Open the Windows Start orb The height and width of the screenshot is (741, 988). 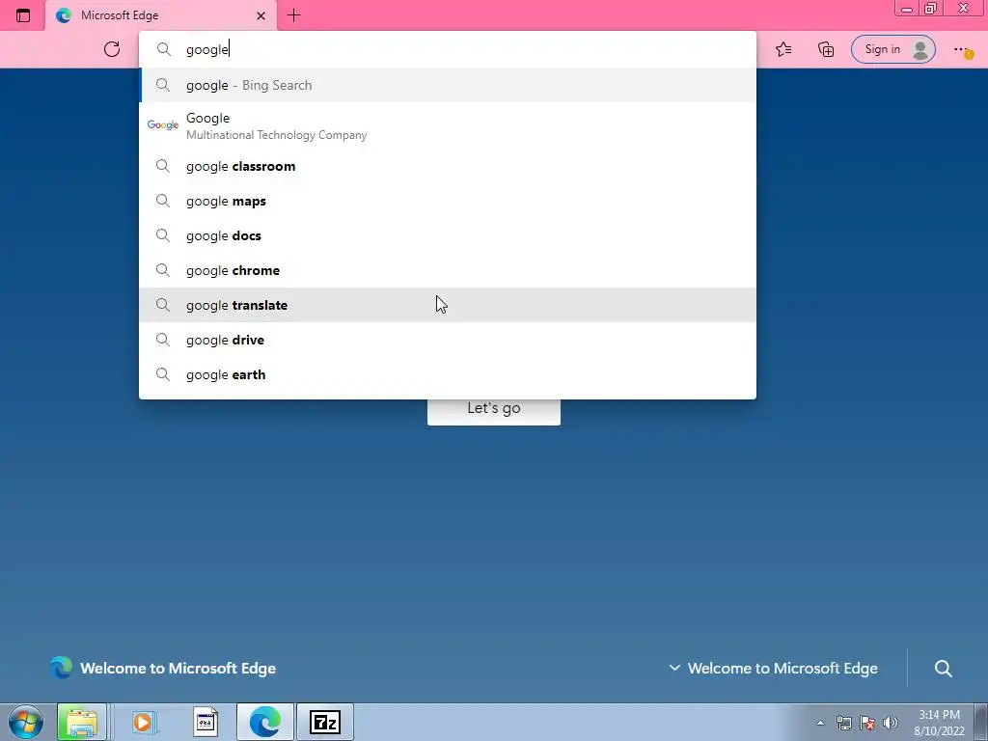click(x=26, y=722)
